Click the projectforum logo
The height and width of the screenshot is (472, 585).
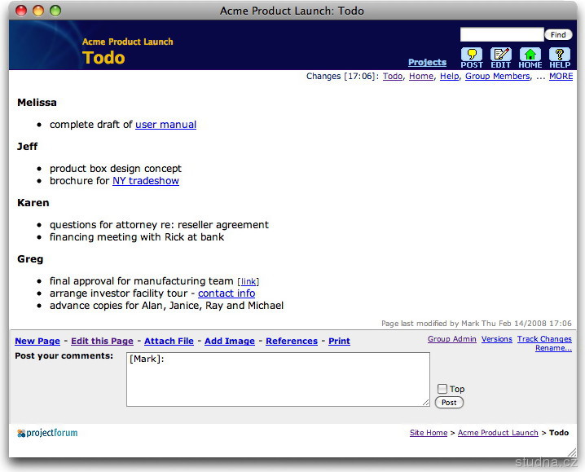click(x=47, y=433)
